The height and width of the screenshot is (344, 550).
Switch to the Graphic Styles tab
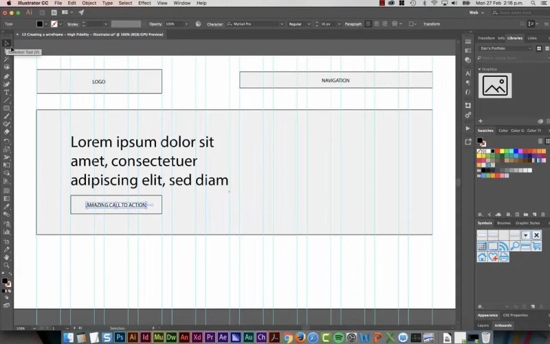[527, 223]
